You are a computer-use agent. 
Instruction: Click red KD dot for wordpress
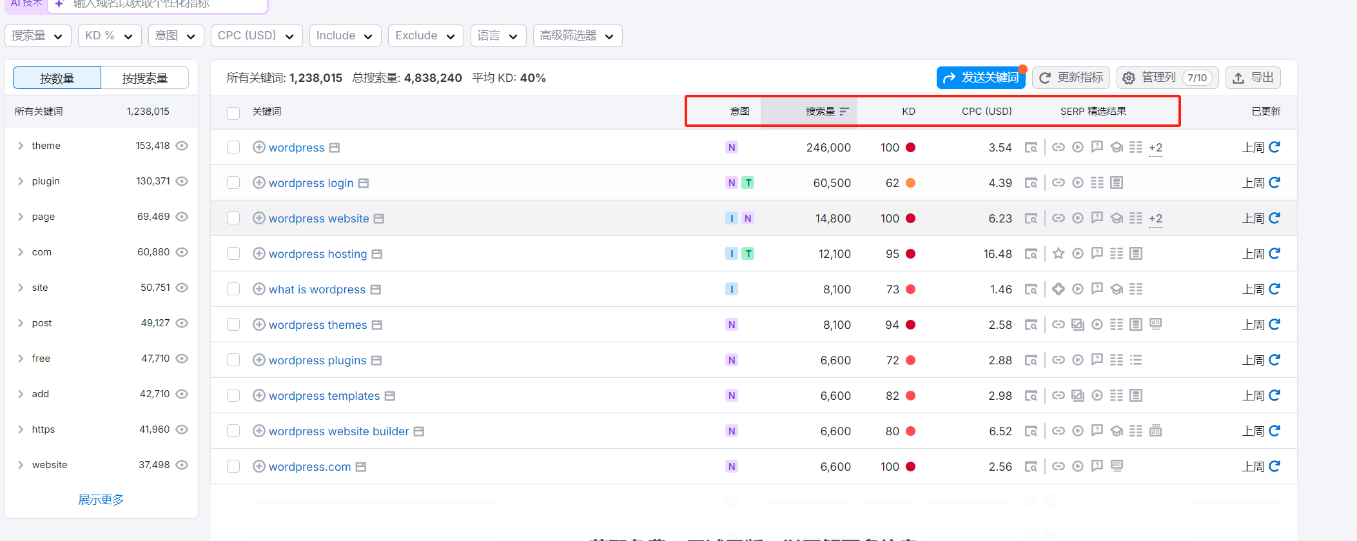(x=910, y=148)
